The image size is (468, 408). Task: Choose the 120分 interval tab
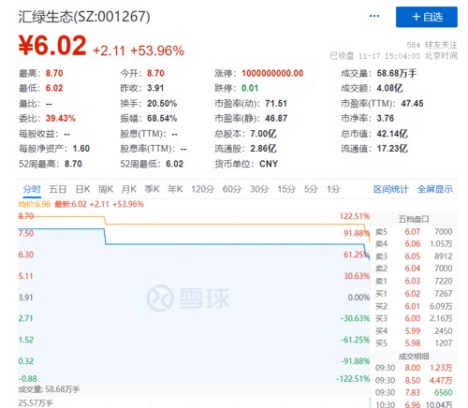tap(203, 189)
